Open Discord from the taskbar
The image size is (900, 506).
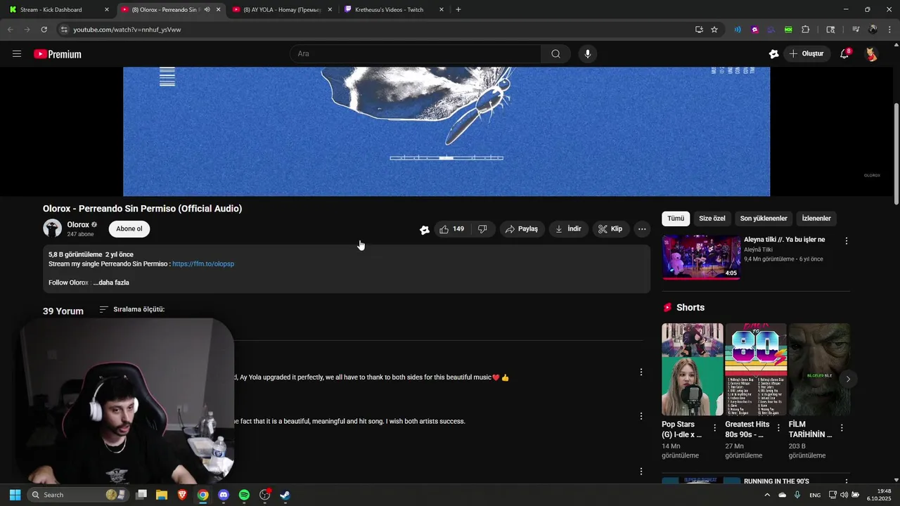coord(224,495)
